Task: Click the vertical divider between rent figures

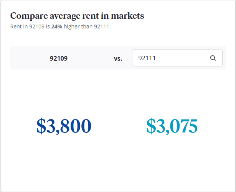Action: tap(118, 126)
